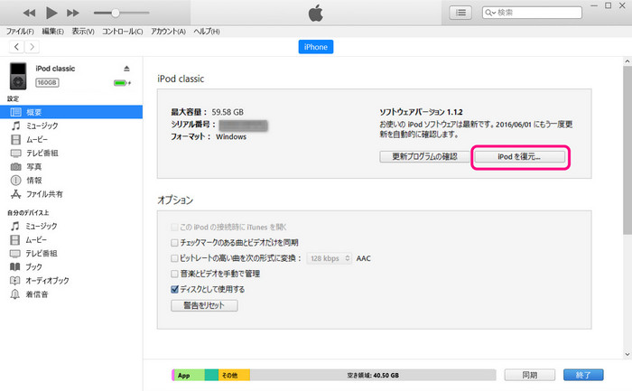Screen dimensions: 632x391
Task: Click the battery charge indicator
Action: tap(122, 83)
